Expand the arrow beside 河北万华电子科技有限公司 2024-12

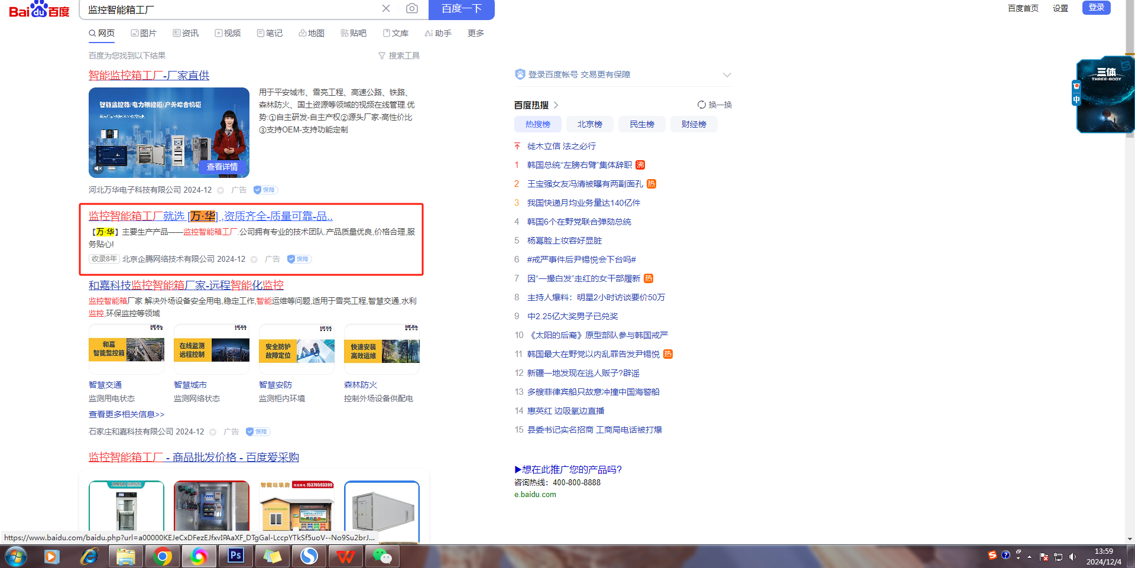coord(220,190)
